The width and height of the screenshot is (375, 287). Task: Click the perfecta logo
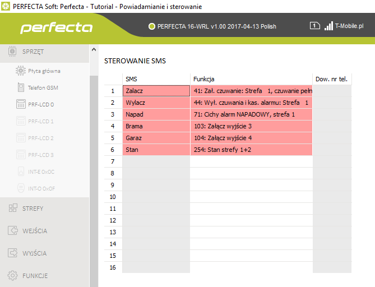[57, 27]
